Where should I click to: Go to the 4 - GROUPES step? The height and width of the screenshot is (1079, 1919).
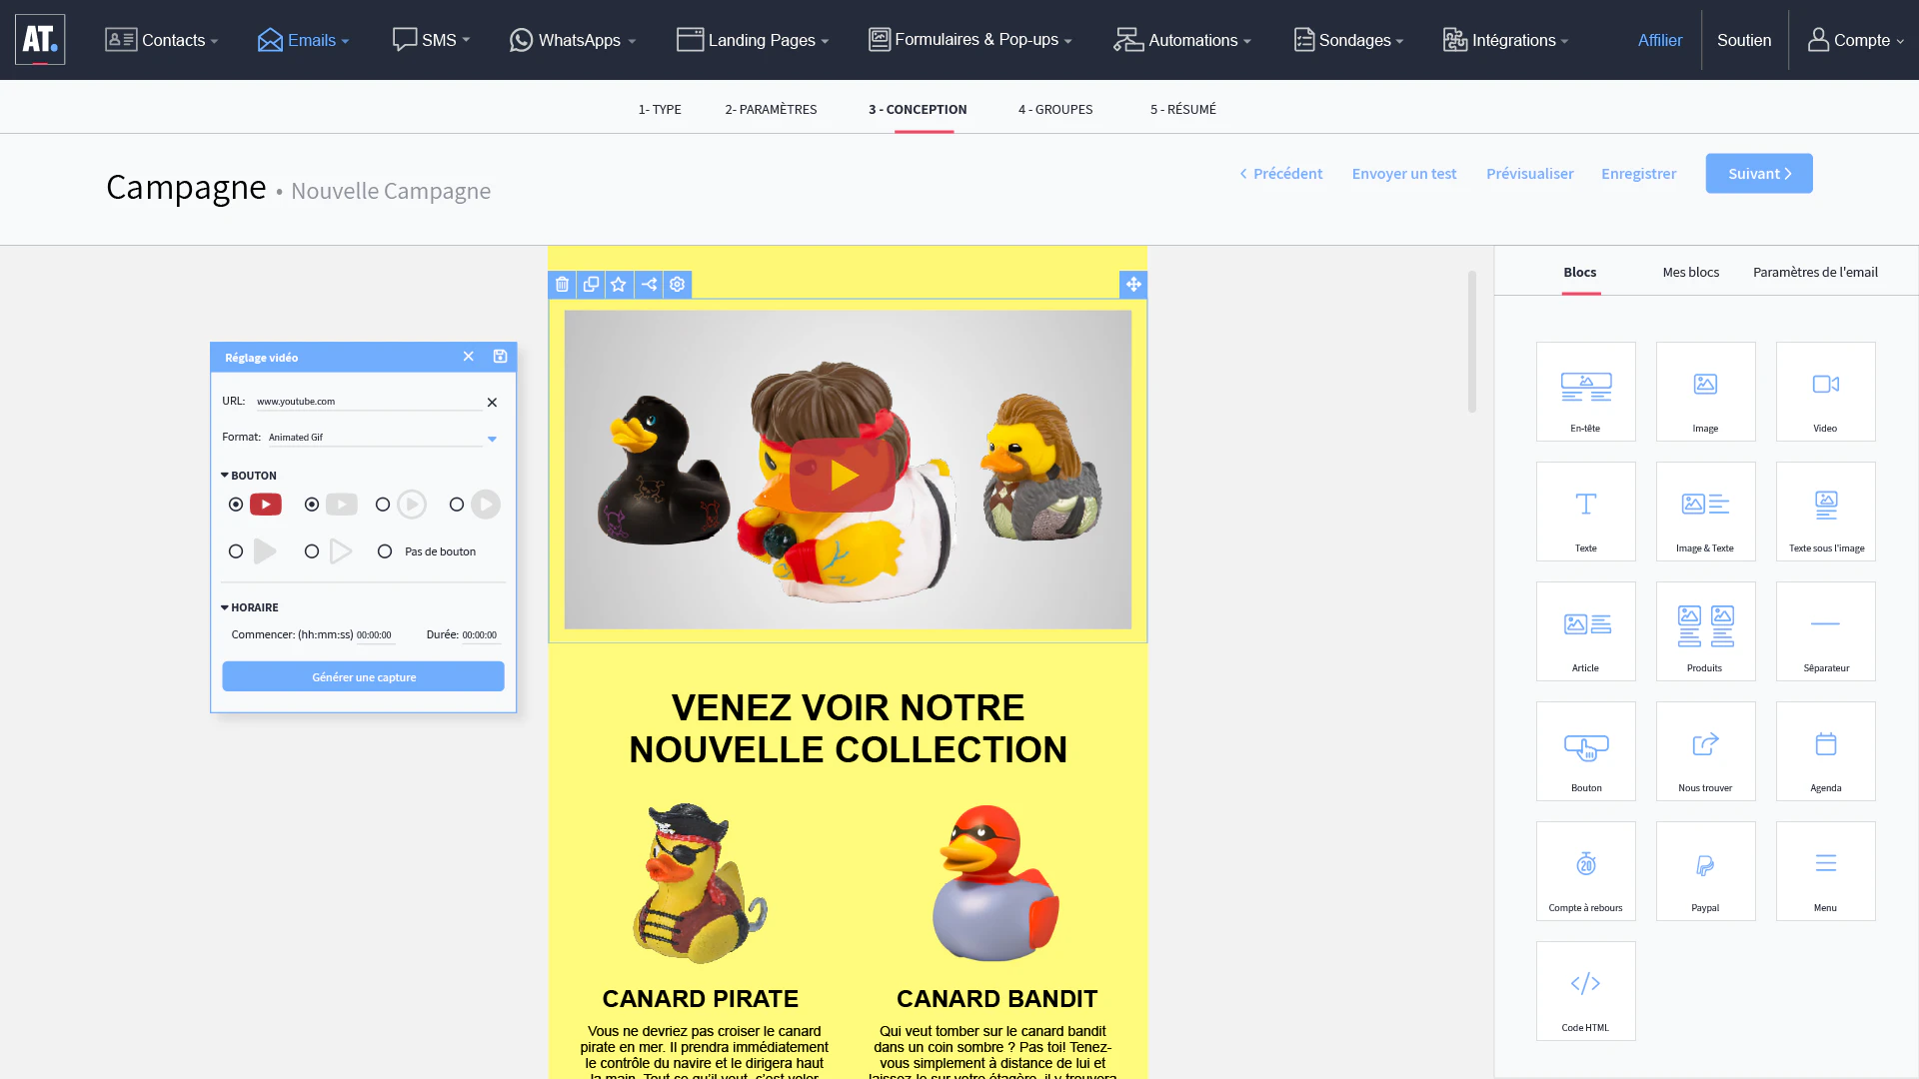coord(1055,109)
